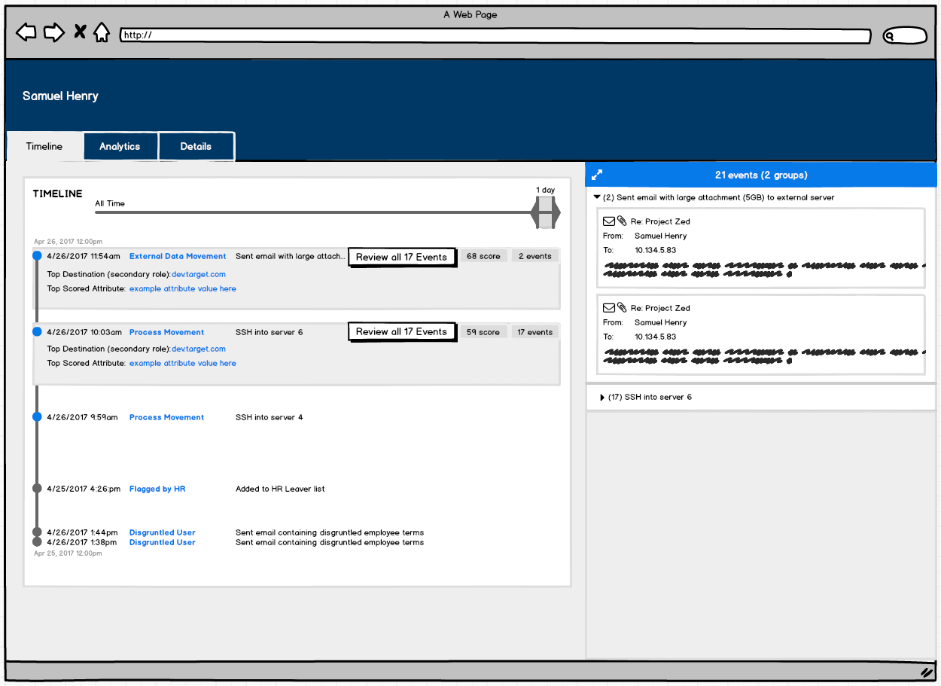Click Review all 17 Events for SSH server 6
Screen dimensions: 941x686
pyautogui.click(x=402, y=331)
